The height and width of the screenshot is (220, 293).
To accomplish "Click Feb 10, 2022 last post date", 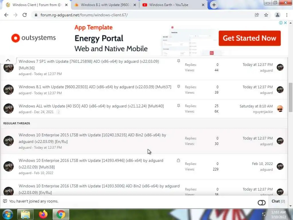I will coord(262,164).
